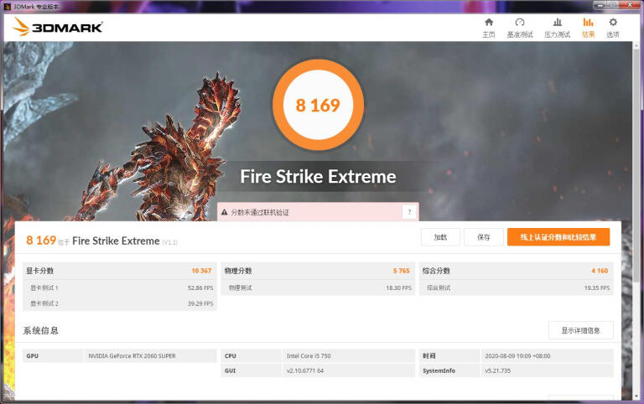Image resolution: width=644 pixels, height=404 pixels.
Task: Click the Combined score (综合分数) heading
Action: click(436, 271)
